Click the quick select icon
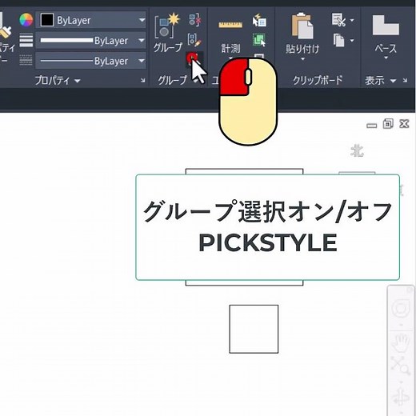 pos(259,20)
